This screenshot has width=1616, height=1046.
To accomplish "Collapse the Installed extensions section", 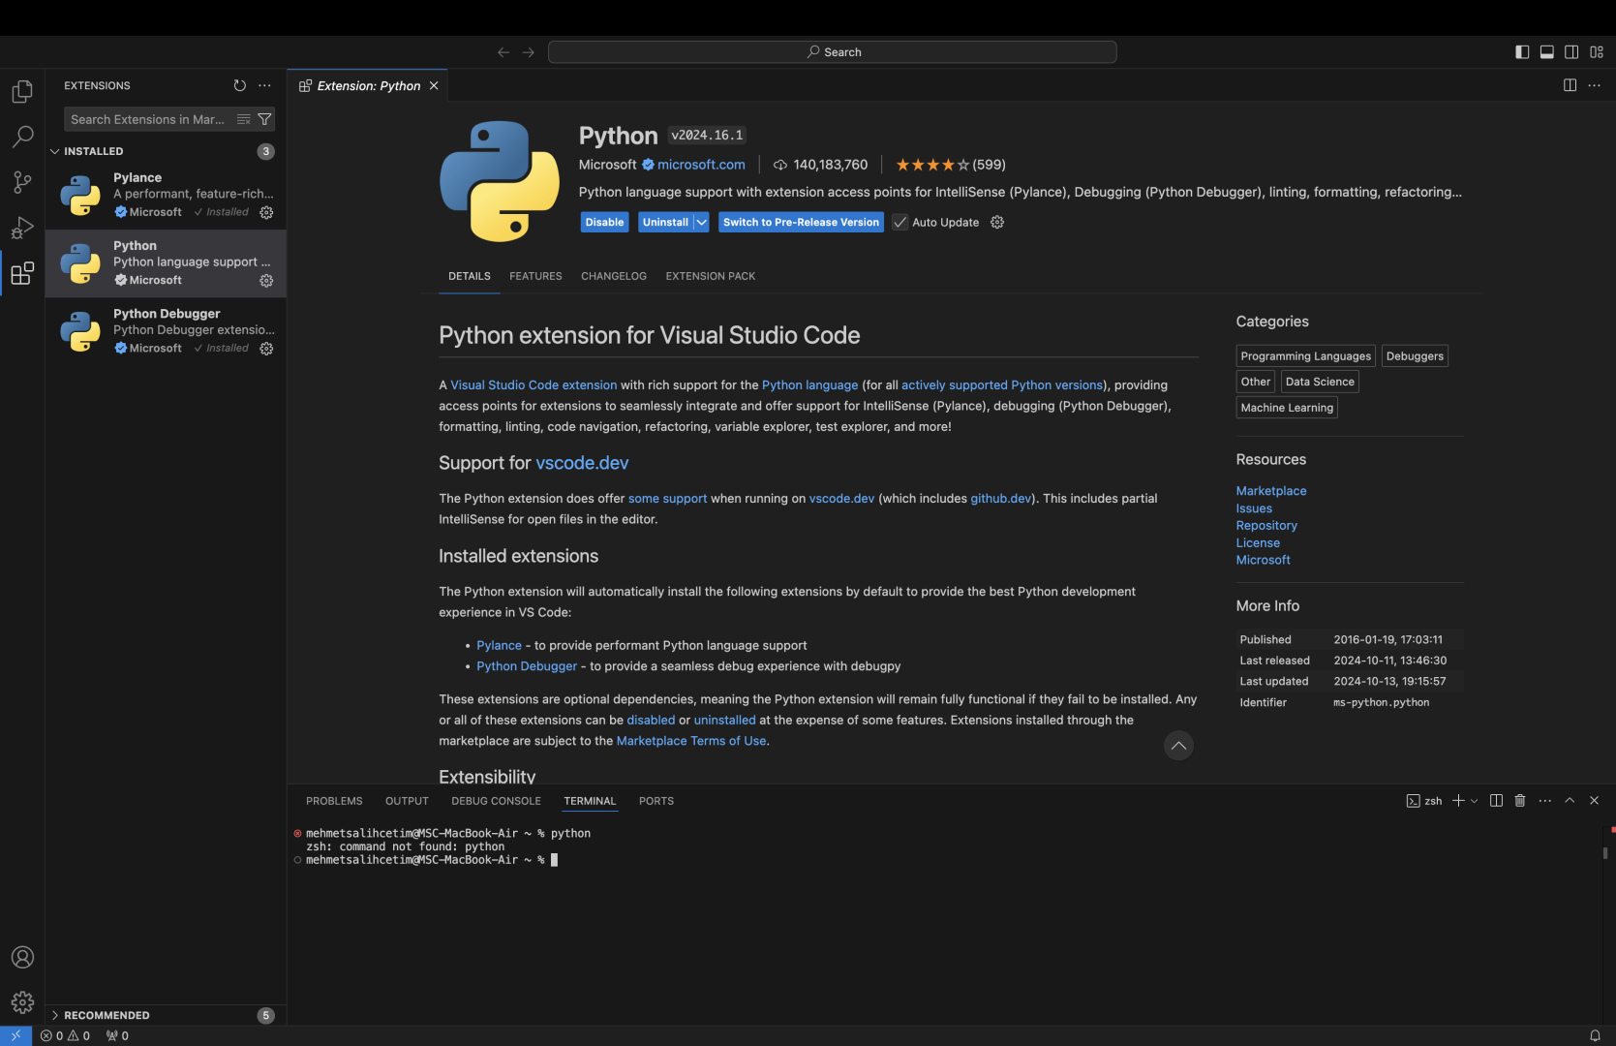I will (x=55, y=151).
